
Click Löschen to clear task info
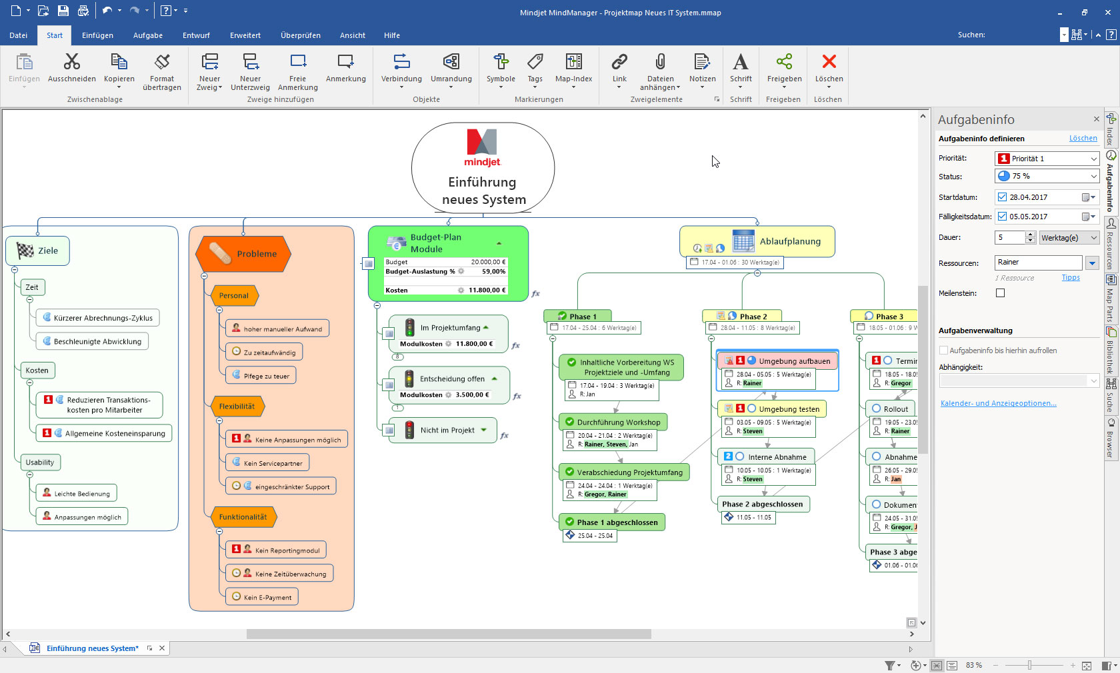[1083, 138]
